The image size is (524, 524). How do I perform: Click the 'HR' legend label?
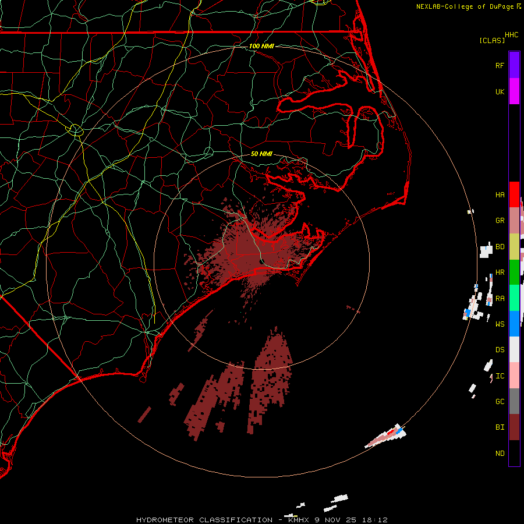(500, 272)
